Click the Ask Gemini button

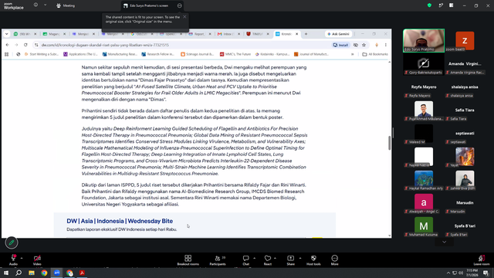[x=339, y=34]
